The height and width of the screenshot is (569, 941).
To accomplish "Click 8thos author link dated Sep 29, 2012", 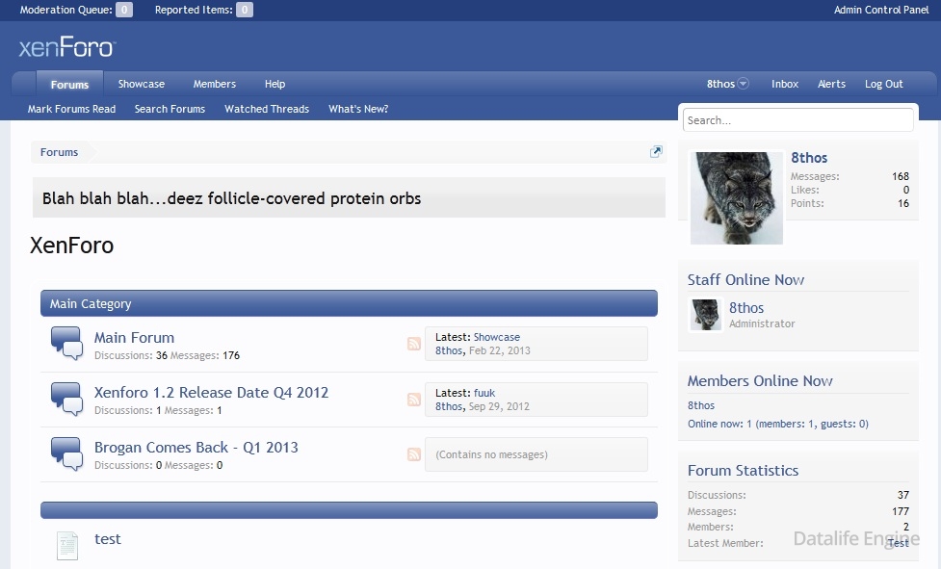I will [449, 406].
